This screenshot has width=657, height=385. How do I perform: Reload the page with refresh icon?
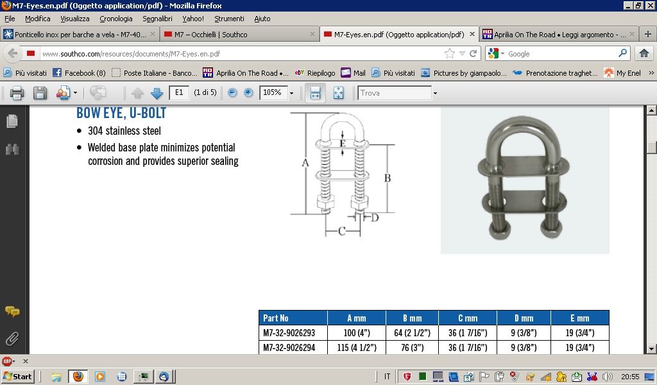[473, 54]
